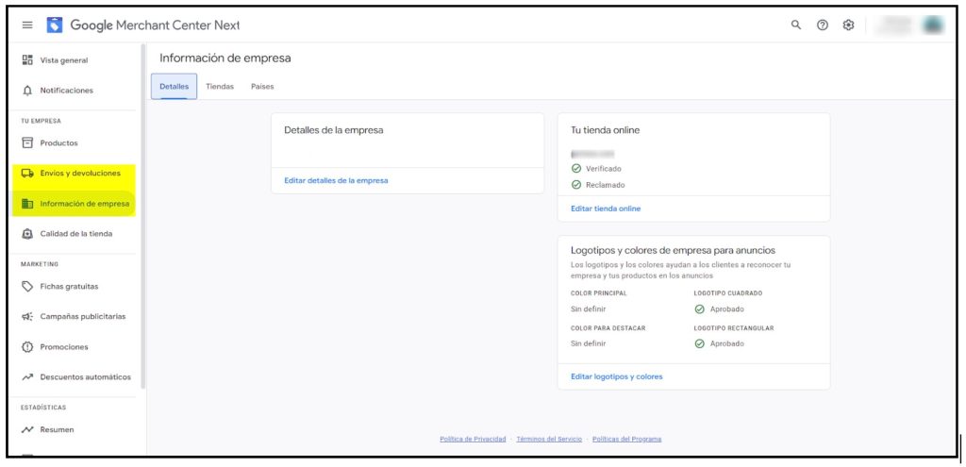Click the blurred account profile avatar
Image resolution: width=966 pixels, height=467 pixels.
933,25
